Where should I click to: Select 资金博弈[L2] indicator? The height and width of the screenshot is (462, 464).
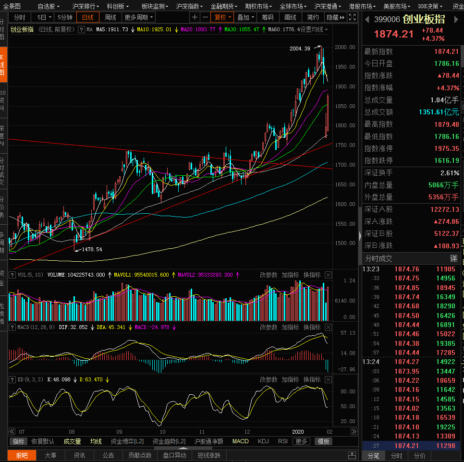pyautogui.click(x=127, y=442)
